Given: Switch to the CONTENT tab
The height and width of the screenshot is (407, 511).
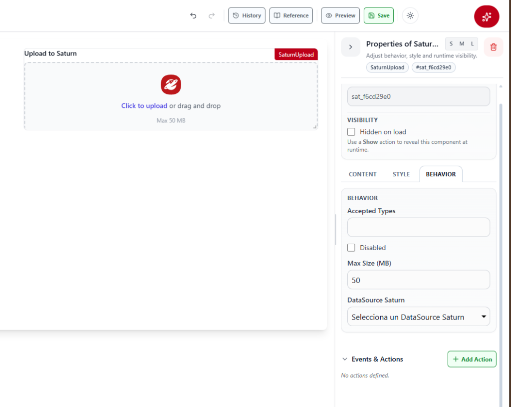Looking at the screenshot, I should (x=362, y=174).
